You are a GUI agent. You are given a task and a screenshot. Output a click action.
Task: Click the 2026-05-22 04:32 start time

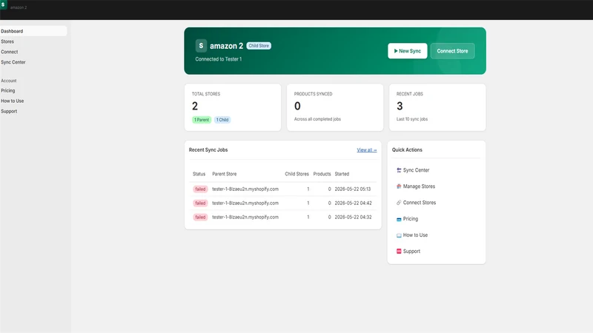point(353,217)
